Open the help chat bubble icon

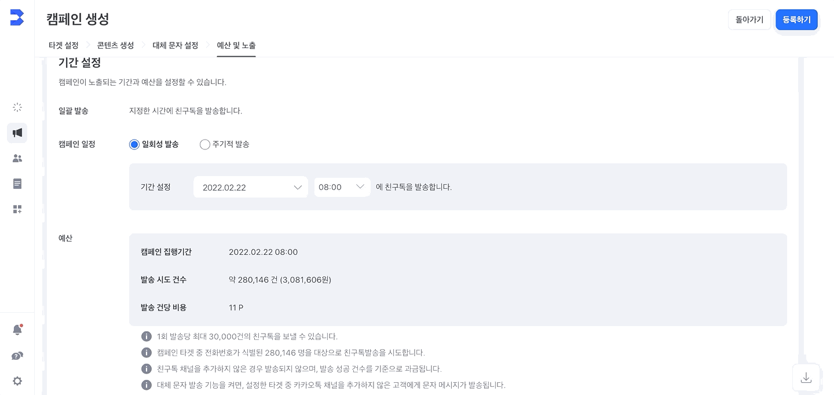point(17,356)
